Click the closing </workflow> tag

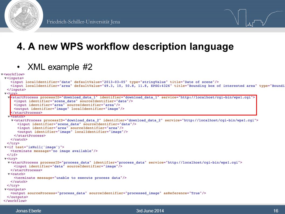click(15, 201)
